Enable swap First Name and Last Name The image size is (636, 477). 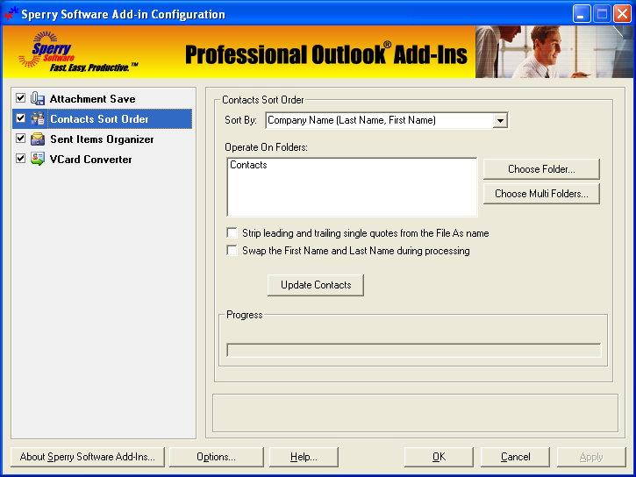232,250
